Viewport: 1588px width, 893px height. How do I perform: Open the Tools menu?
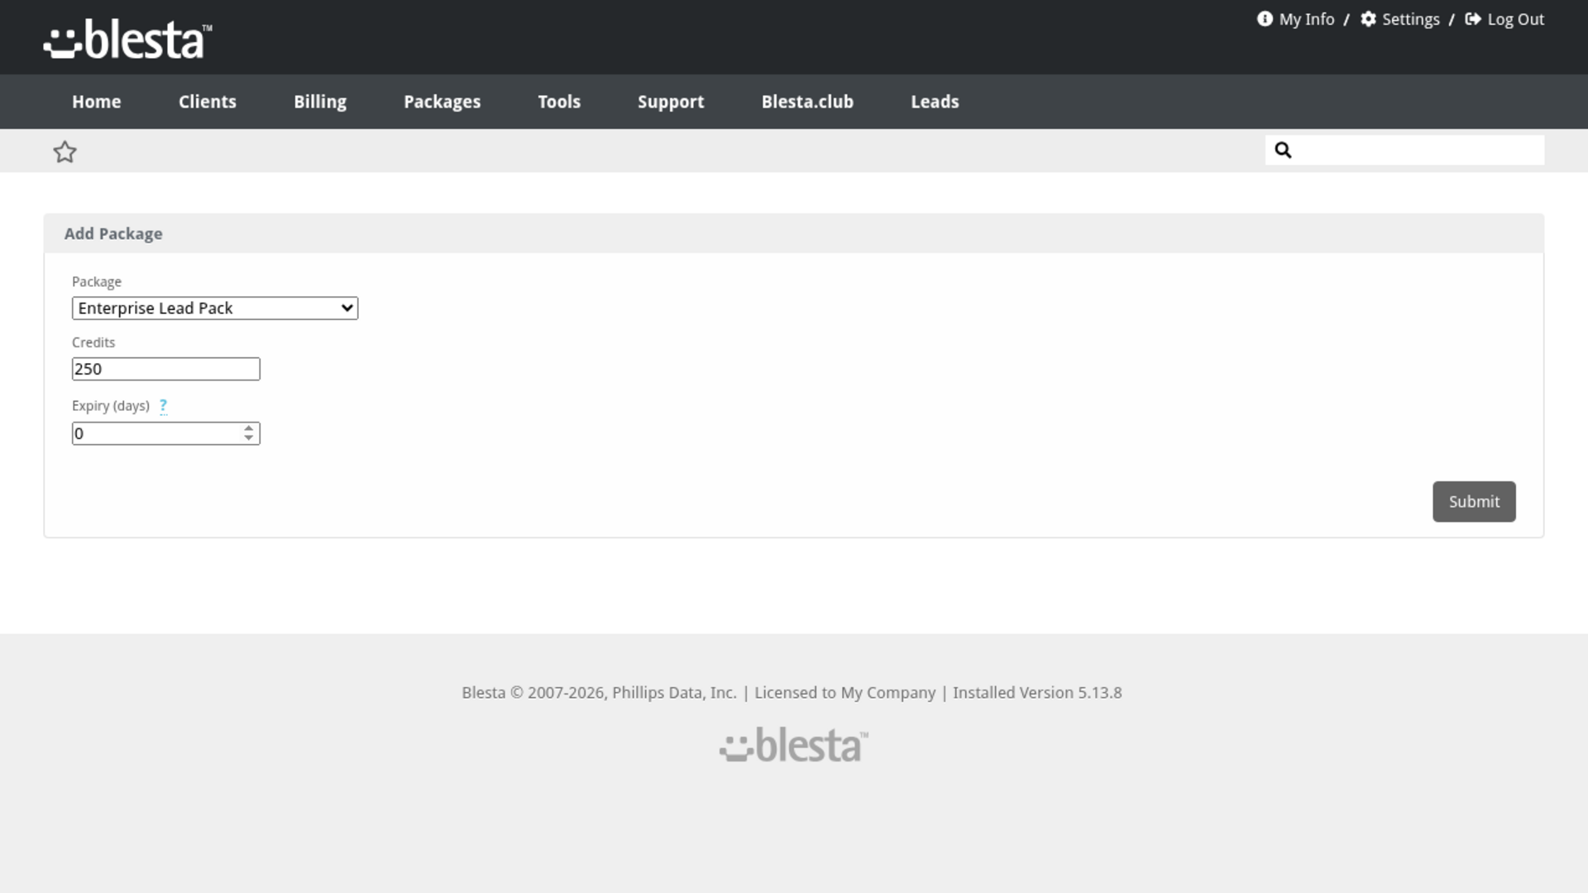(x=559, y=102)
